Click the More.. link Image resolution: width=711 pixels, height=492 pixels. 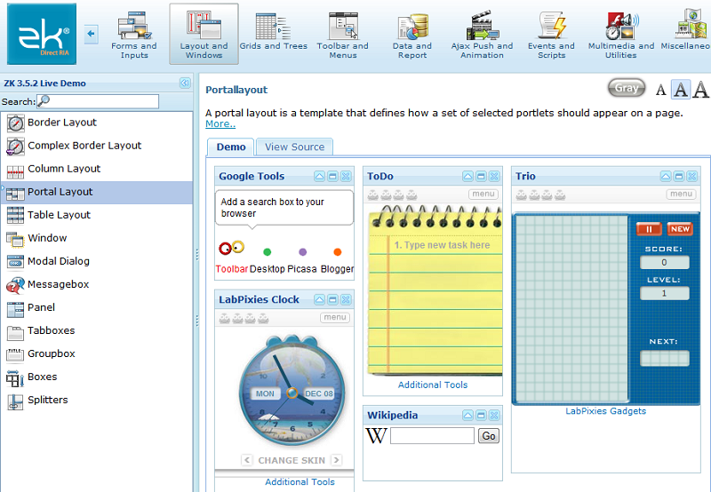pos(220,124)
